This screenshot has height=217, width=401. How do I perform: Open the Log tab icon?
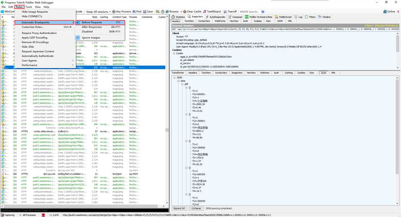(296, 17)
